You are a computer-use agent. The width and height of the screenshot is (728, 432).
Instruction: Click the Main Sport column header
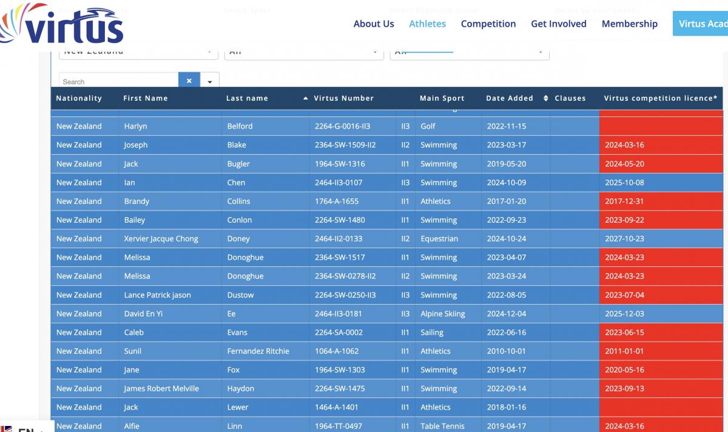point(442,98)
